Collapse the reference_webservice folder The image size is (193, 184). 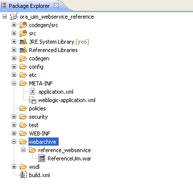pyautogui.click(x=24, y=150)
